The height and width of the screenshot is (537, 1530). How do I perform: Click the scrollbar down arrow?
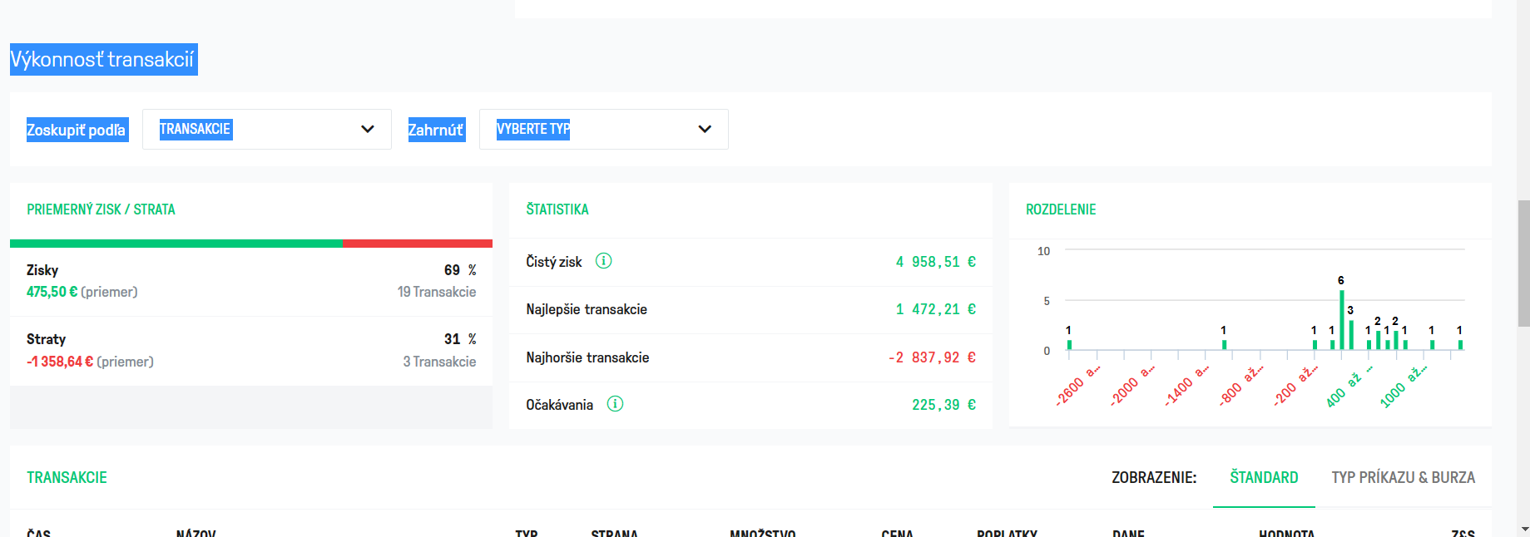point(1523,529)
